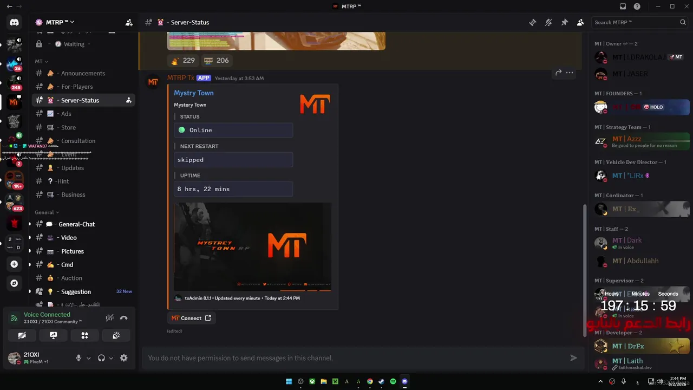693x390 pixels.
Task: Collapse the MT category
Action: point(42,61)
